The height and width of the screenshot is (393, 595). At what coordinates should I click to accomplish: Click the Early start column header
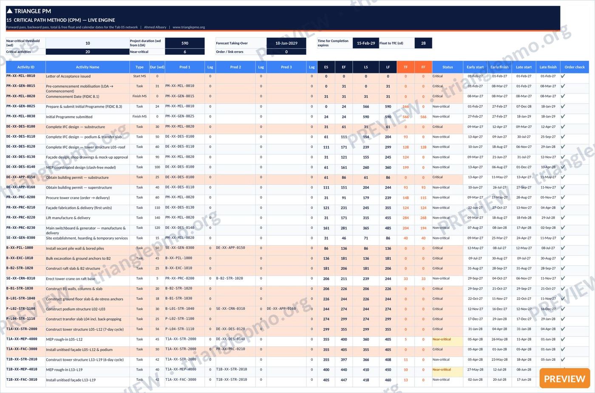475,67
